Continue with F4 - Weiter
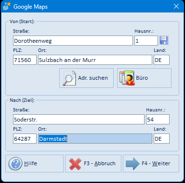This screenshot has height=183, width=185. [151, 163]
